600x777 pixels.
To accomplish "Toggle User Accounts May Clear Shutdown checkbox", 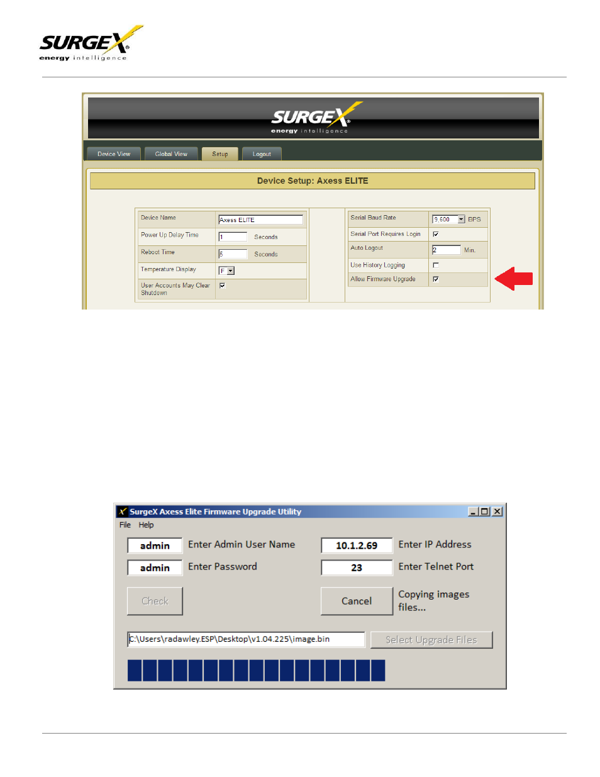I will (x=222, y=286).
